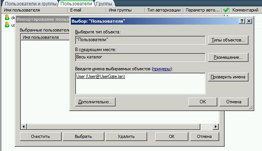Viewport: 262px width, 151px height.
Task: Close the "Выбор: Пользователи" dialog
Action: 249,21
